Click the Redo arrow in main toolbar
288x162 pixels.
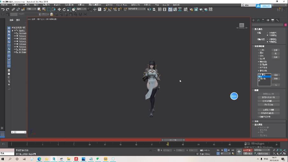click(x=8, y=9)
